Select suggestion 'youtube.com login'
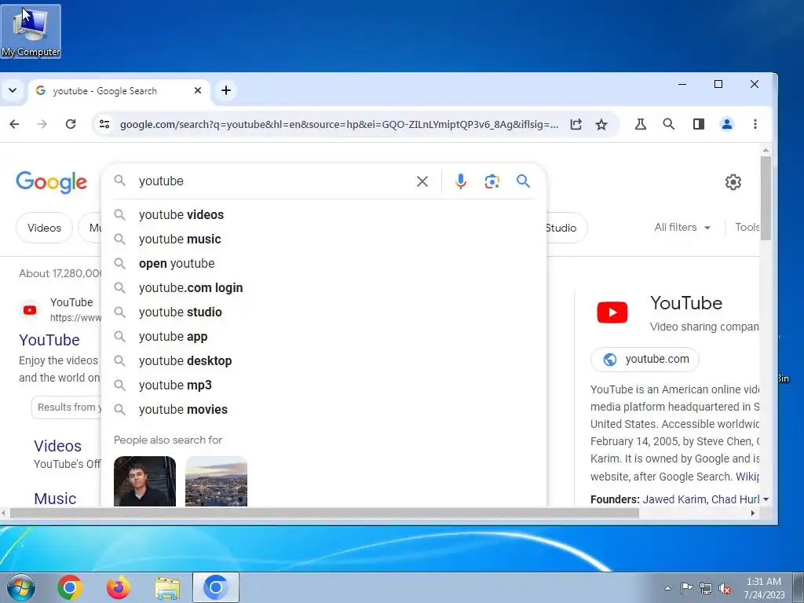Image resolution: width=804 pixels, height=603 pixels. point(324,288)
